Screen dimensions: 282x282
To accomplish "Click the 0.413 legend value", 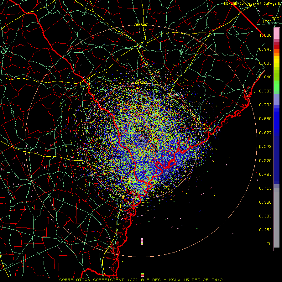I will (x=265, y=188).
